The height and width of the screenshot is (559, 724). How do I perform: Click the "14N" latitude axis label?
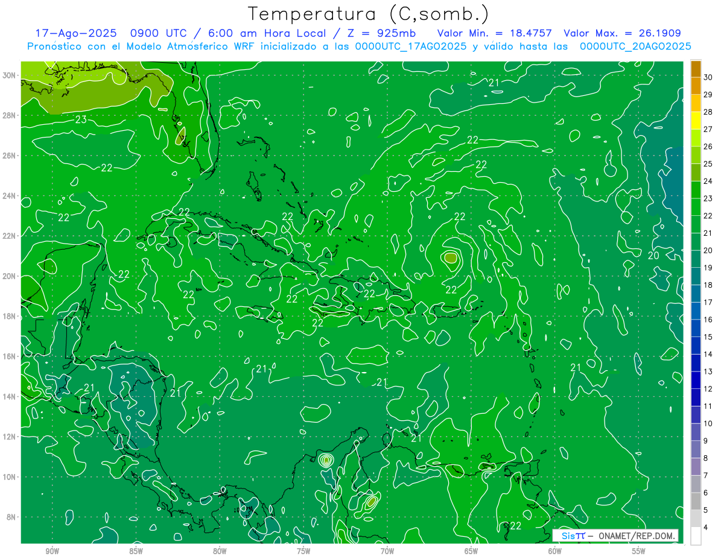[x=9, y=397]
